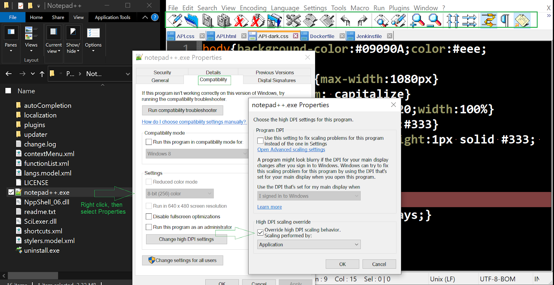The image size is (554, 285).
Task: Click the Save floppy disk toolbar icon
Action: [x=208, y=21]
